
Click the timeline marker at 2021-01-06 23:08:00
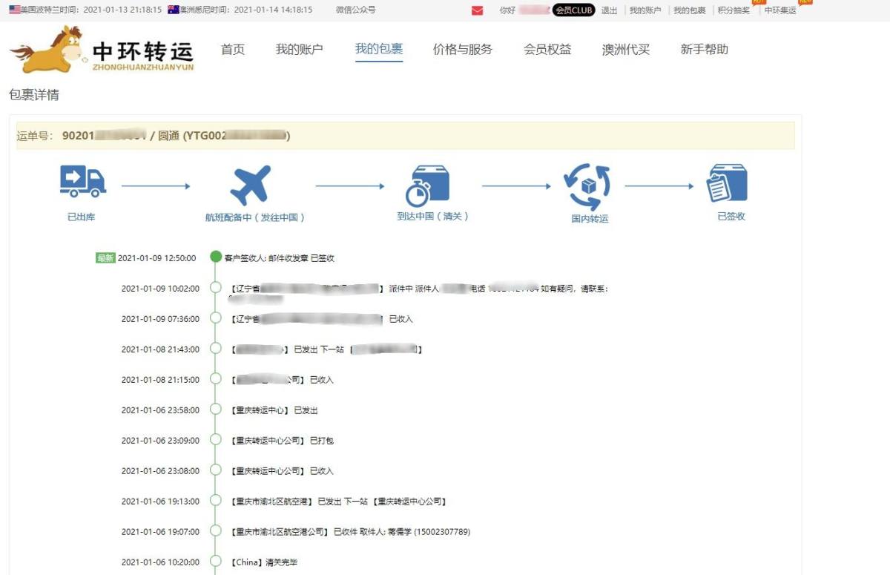click(216, 470)
